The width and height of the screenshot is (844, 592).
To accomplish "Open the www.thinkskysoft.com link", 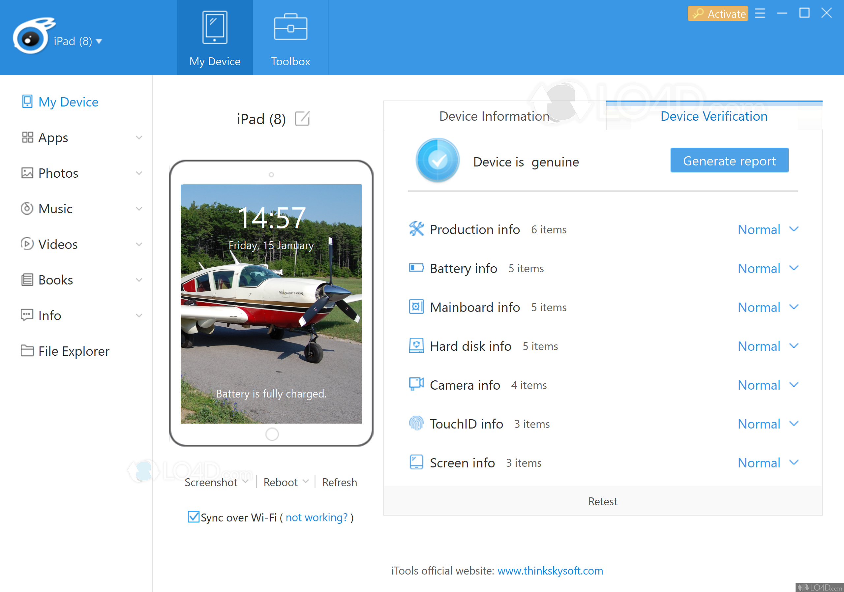I will pyautogui.click(x=550, y=570).
